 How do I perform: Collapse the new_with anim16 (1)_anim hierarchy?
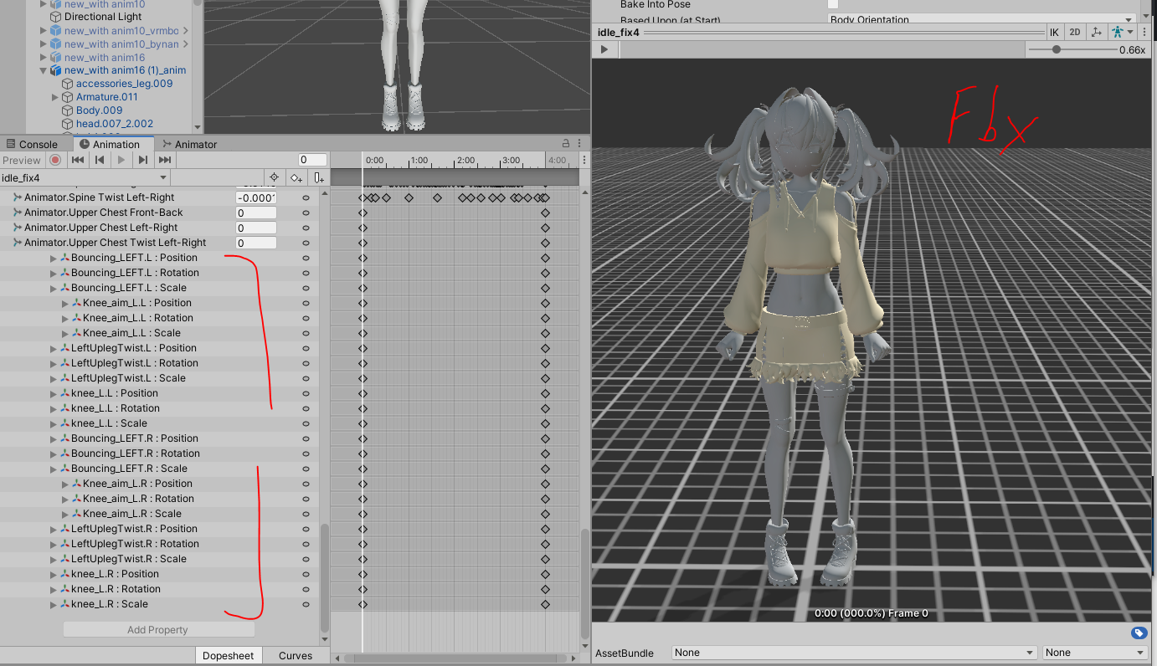coord(43,70)
